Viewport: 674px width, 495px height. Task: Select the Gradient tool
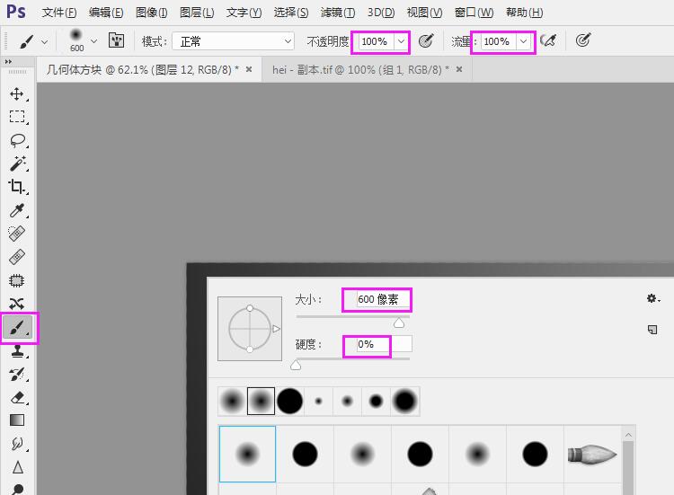click(17, 420)
